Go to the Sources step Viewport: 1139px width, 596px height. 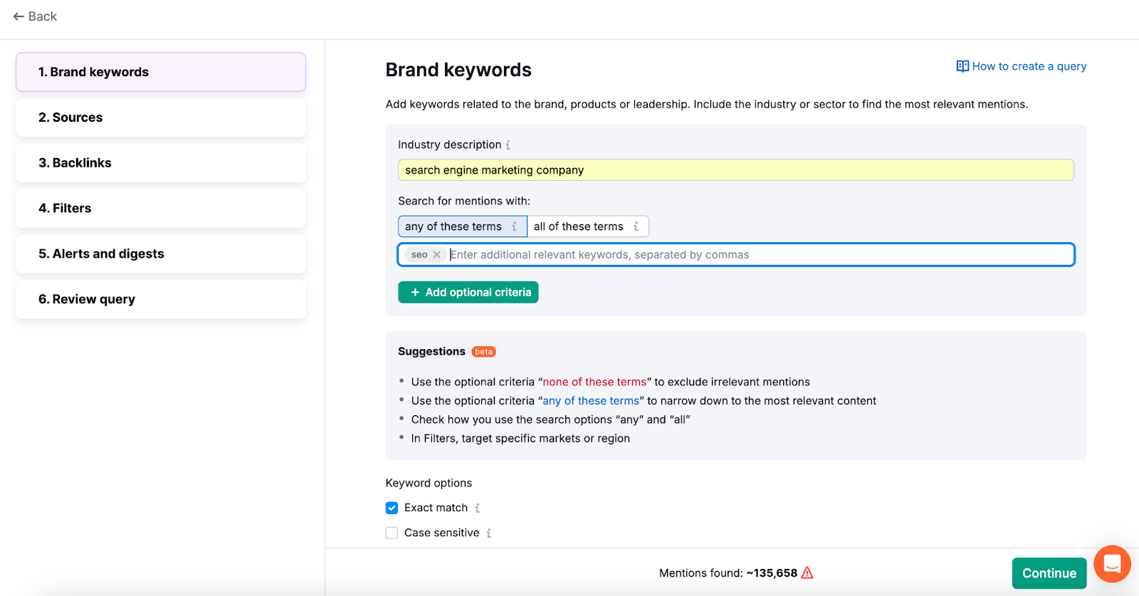pyautogui.click(x=161, y=117)
